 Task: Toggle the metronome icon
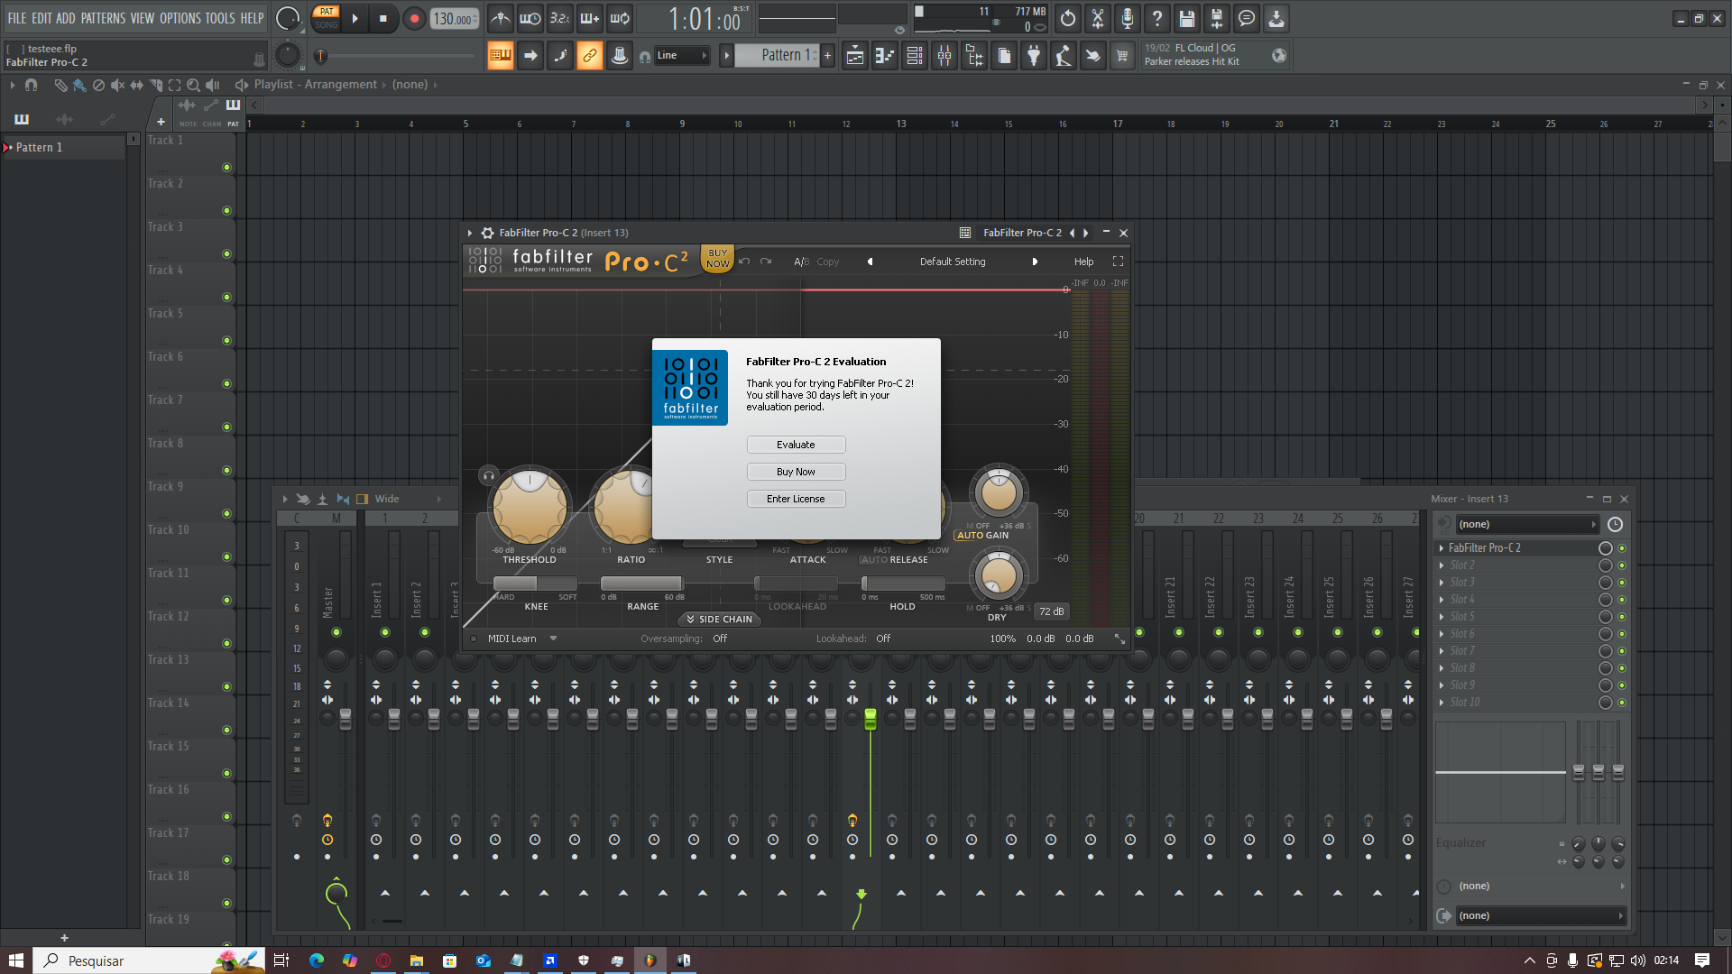coord(501,18)
